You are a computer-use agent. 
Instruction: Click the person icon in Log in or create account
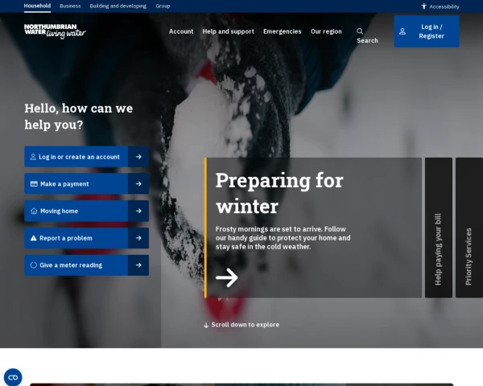(33, 157)
